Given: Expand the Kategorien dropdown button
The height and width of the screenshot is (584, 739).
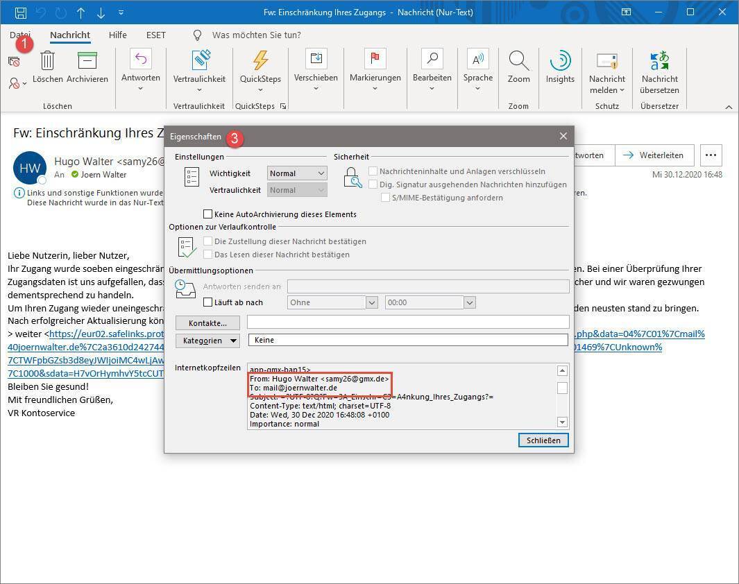Looking at the screenshot, I should pyautogui.click(x=207, y=341).
